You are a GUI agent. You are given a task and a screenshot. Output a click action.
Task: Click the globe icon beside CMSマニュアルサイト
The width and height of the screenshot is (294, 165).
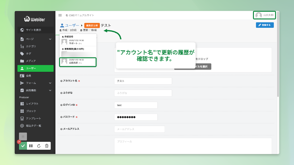point(67,15)
